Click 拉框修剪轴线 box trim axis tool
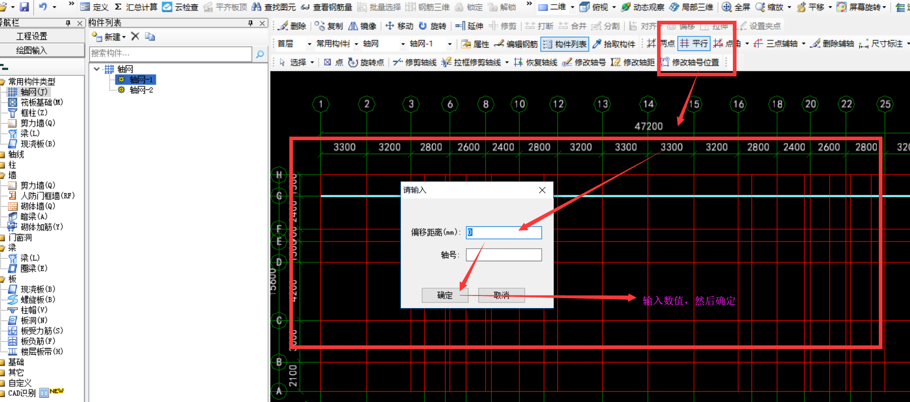 coord(471,62)
